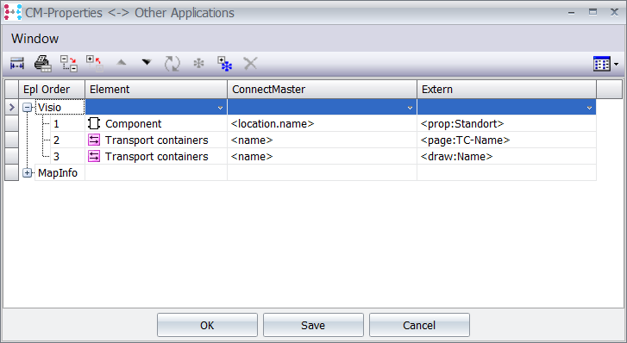Click the move down arrow icon

[x=147, y=62]
